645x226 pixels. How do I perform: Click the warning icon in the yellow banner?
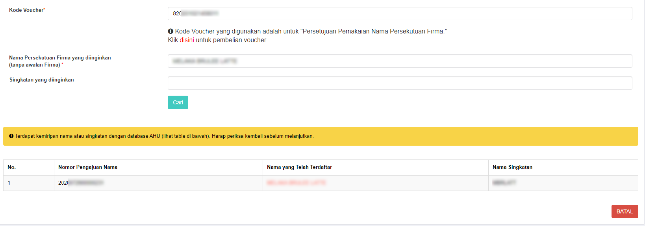[11, 136]
